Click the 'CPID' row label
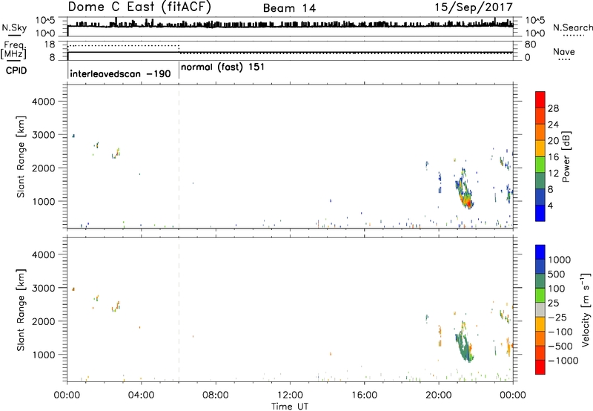 tap(16, 70)
